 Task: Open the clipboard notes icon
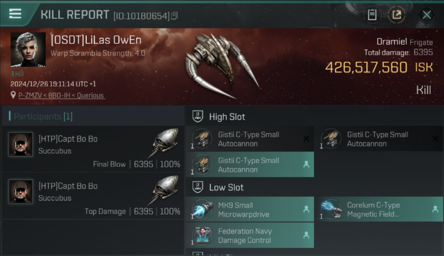point(372,15)
